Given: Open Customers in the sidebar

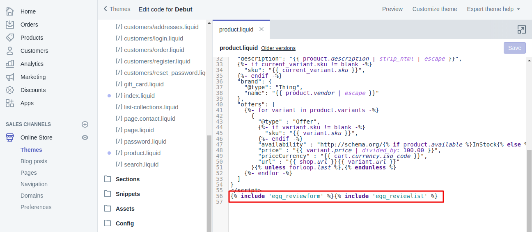Looking at the screenshot, I should [34, 51].
